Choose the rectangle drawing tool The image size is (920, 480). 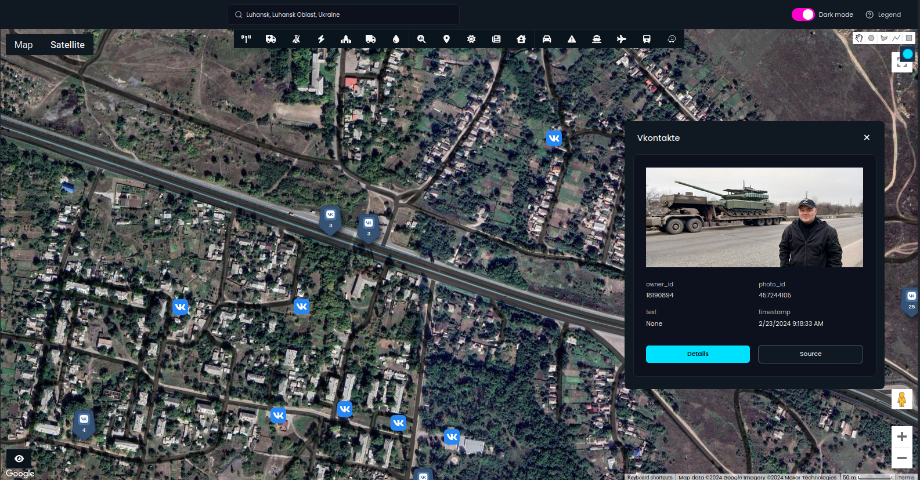point(910,38)
